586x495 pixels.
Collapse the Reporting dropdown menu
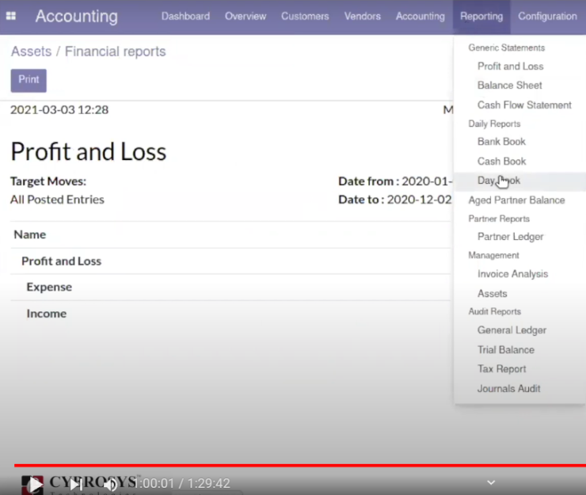coord(481,16)
